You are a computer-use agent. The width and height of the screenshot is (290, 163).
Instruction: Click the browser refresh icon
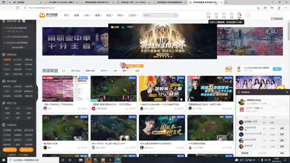point(17,8)
